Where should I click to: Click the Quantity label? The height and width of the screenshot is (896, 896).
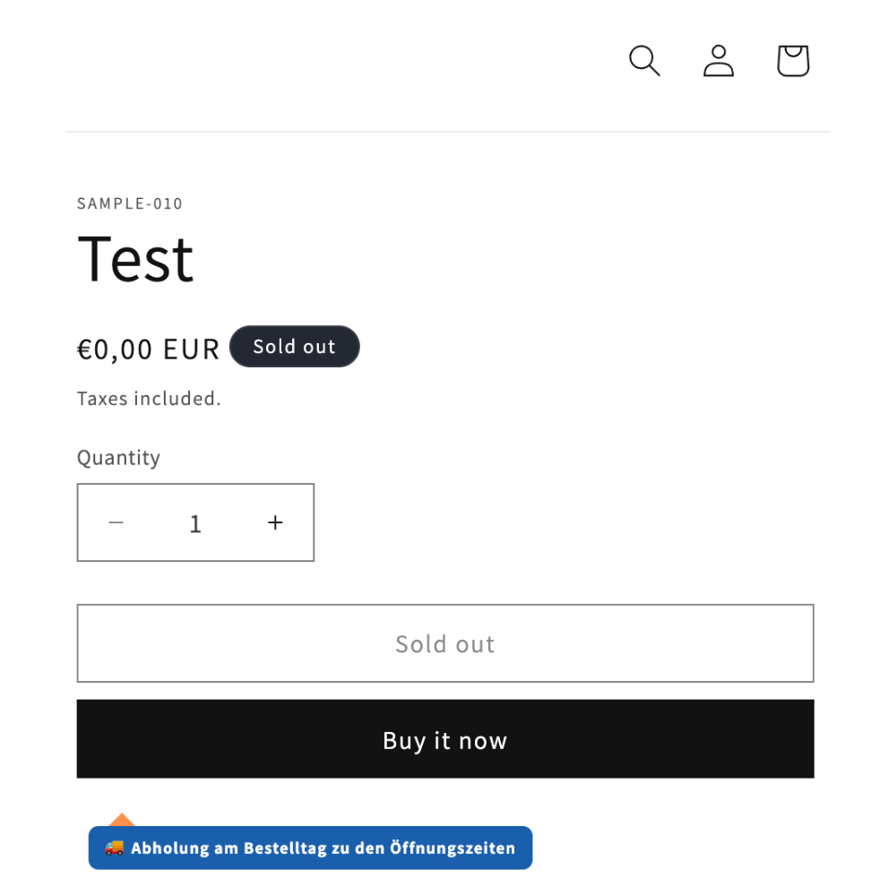pos(118,458)
